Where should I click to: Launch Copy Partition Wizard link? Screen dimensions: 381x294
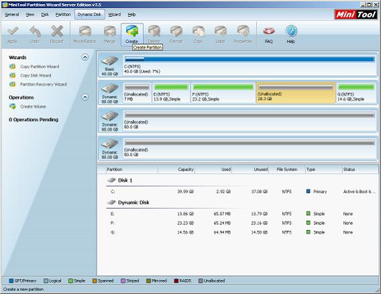[40, 66]
